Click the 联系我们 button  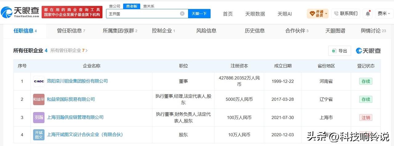point(346,13)
